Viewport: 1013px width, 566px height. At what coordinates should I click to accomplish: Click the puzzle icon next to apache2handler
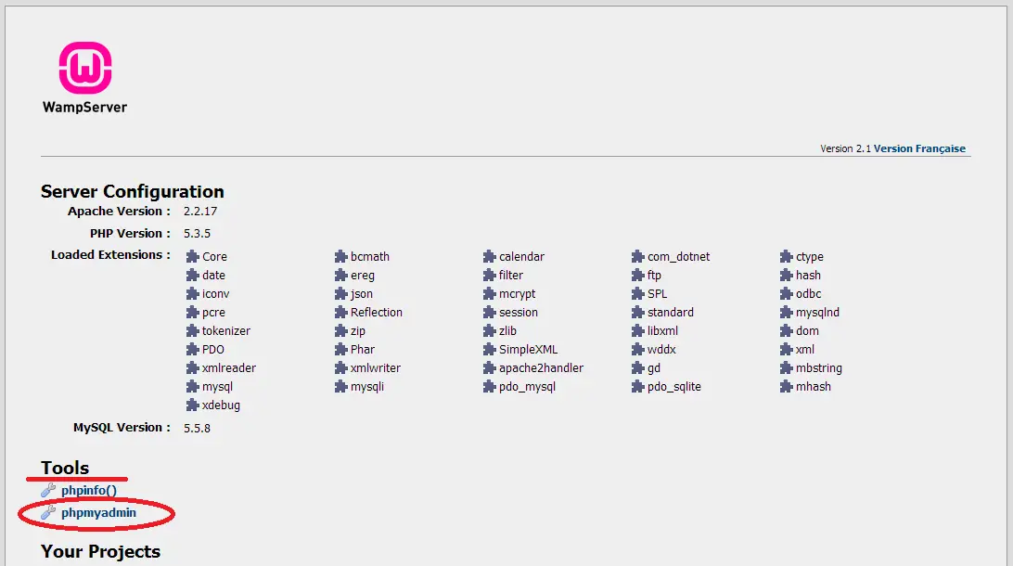click(x=490, y=368)
